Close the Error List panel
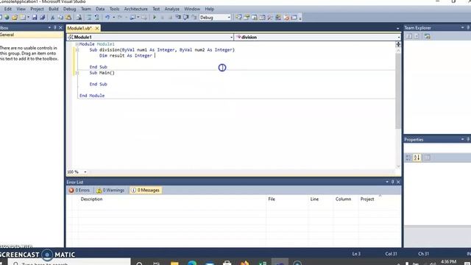Image resolution: width=471 pixels, height=265 pixels. point(398,182)
